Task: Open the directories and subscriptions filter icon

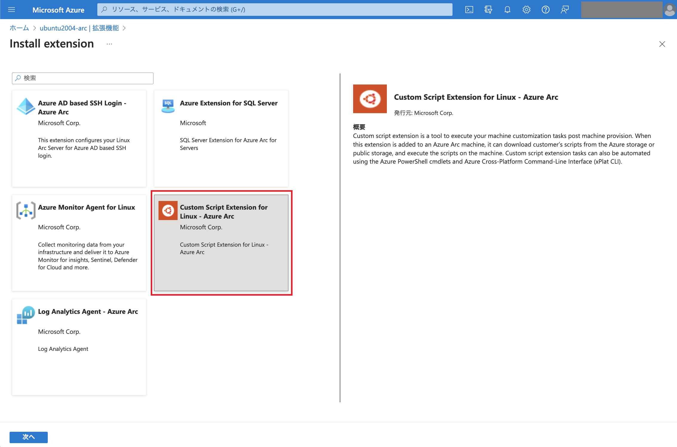Action: 488,10
